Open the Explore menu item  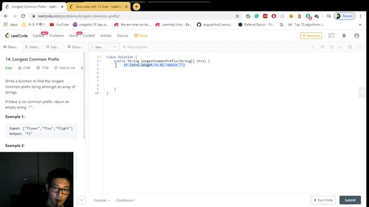(x=39, y=36)
